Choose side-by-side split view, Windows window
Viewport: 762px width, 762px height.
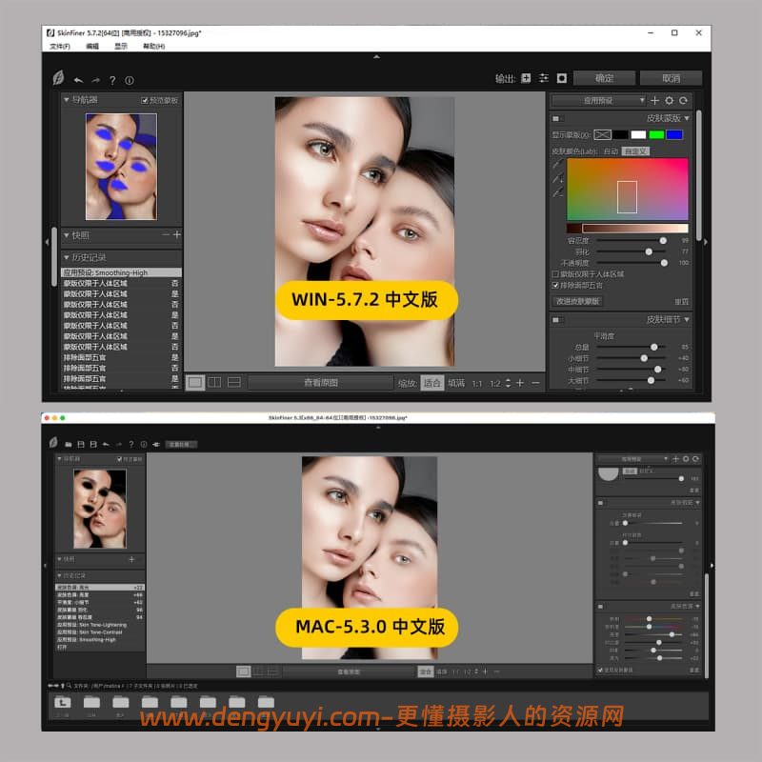click(x=214, y=383)
